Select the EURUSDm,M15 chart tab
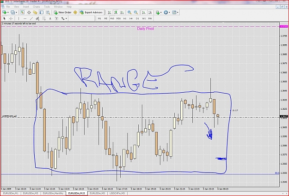 (76, 193)
